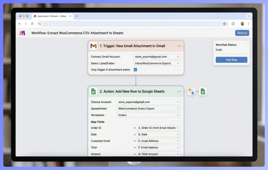The image size is (268, 170).
Task: Click inside the browser address bar
Action: (118, 24)
